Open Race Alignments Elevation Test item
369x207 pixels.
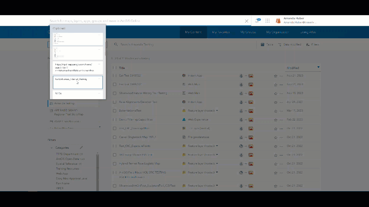138,102
